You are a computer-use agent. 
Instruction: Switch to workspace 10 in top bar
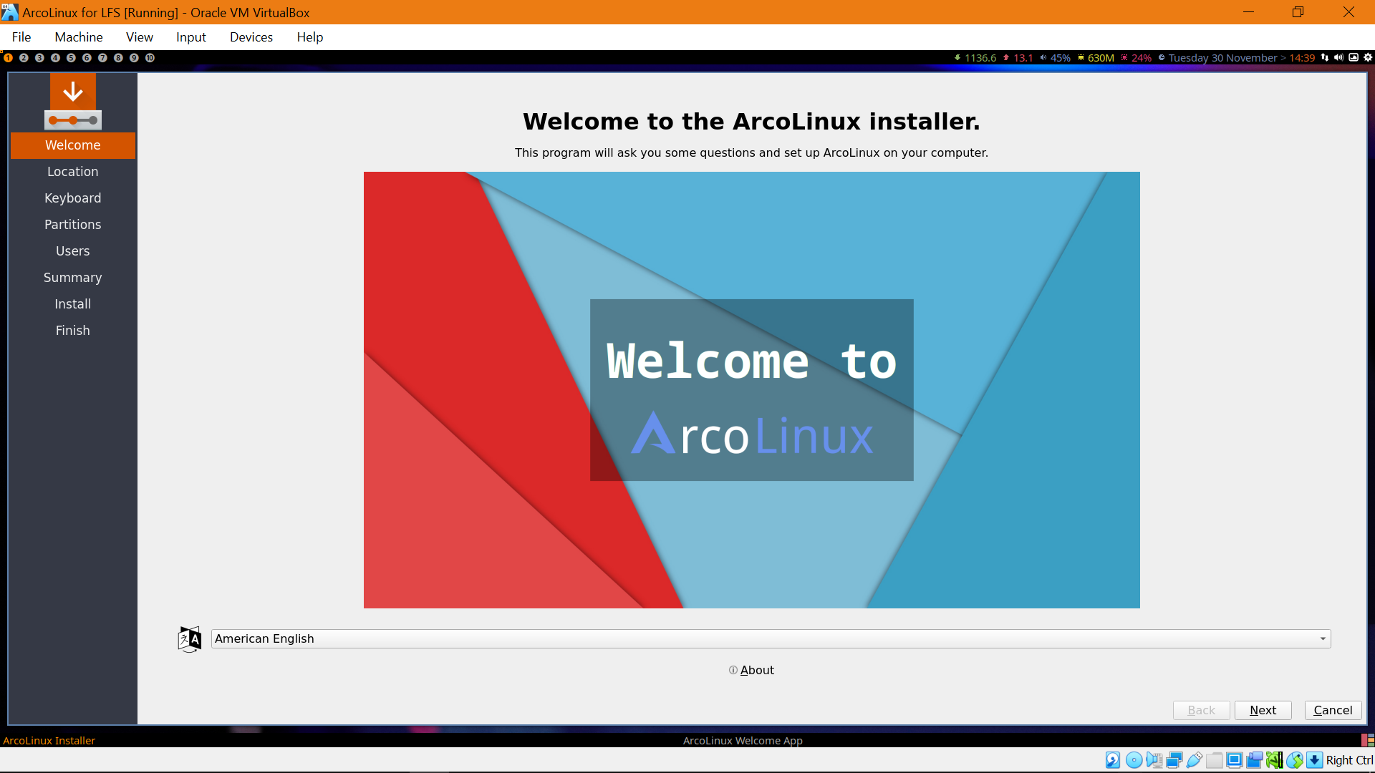point(150,58)
